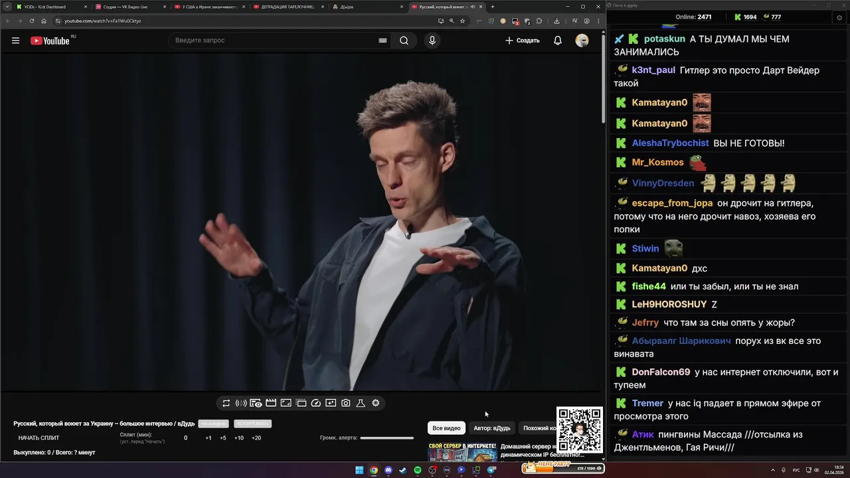Image resolution: width=850 pixels, height=478 pixels.
Task: Open the gear settings in player toolbar
Action: 376,403
